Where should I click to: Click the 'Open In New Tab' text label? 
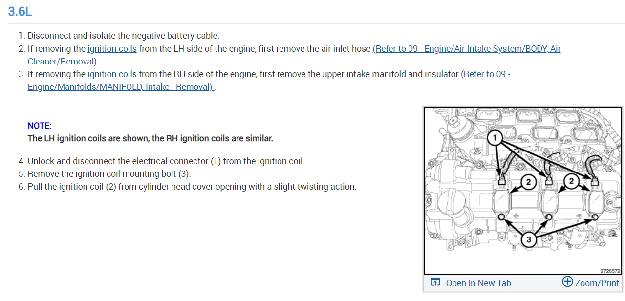(x=478, y=283)
